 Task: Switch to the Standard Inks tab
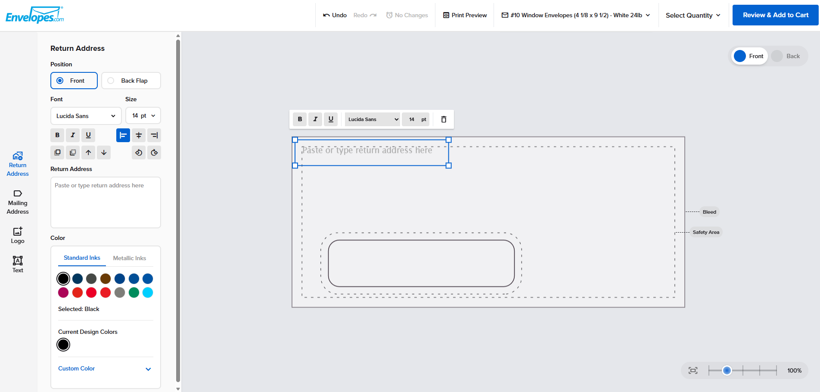pyautogui.click(x=82, y=258)
